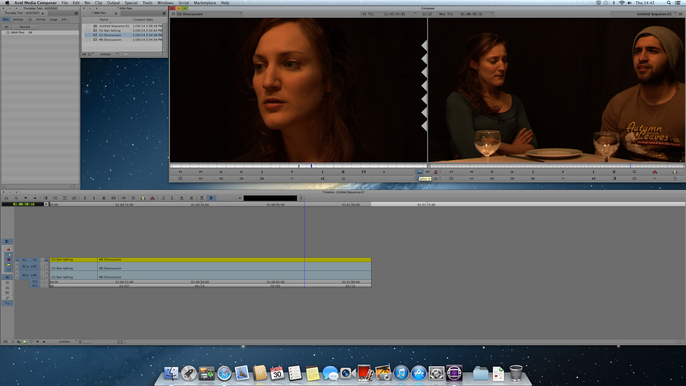Image resolution: width=686 pixels, height=386 pixels.
Task: Toggle record V1 track selector
Action: click(35, 260)
